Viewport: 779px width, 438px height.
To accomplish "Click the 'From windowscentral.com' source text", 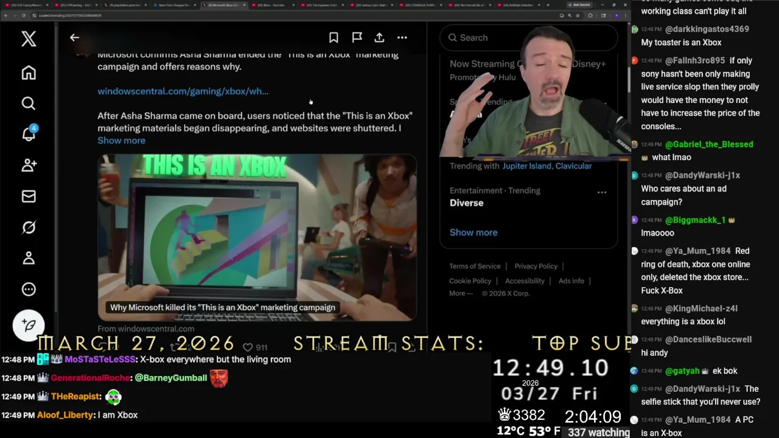I will (x=146, y=328).
